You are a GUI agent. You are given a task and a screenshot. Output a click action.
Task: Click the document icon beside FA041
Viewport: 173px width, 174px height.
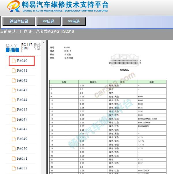[14, 71]
